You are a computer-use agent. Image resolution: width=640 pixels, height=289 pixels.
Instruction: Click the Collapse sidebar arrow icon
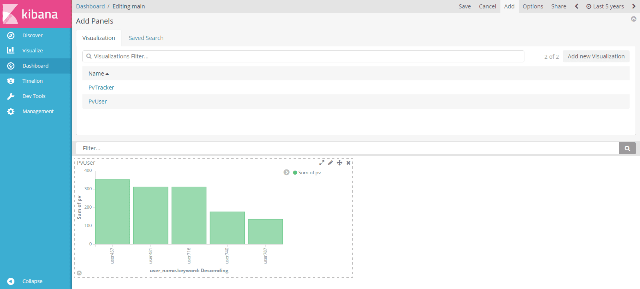click(x=11, y=281)
